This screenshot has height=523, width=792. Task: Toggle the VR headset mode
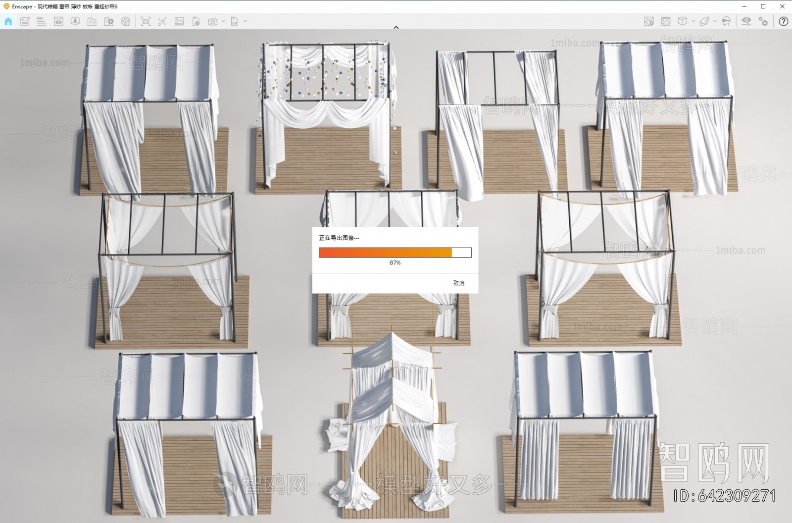click(726, 21)
